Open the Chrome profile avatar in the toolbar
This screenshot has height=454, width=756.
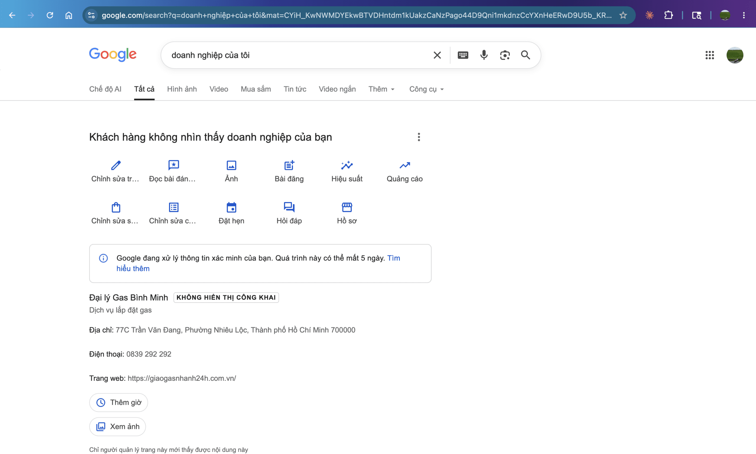click(x=725, y=15)
